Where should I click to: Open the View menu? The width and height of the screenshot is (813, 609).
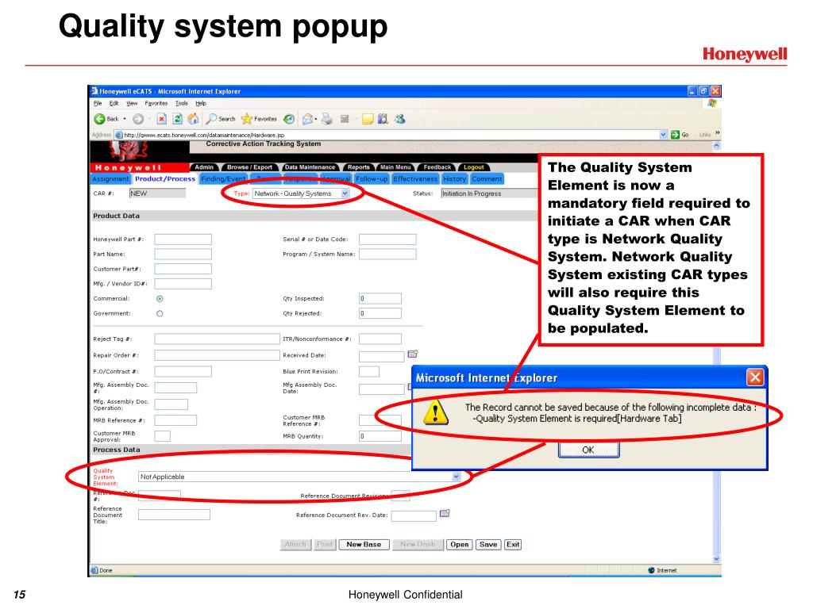point(132,104)
